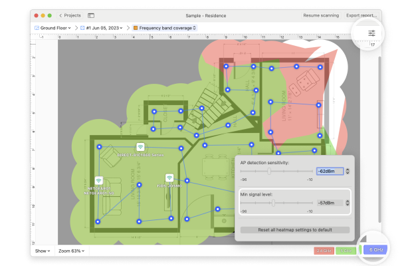The height and width of the screenshot is (266, 412).
Task: Select the NETGEAR01 access point icon
Action: click(x=99, y=181)
